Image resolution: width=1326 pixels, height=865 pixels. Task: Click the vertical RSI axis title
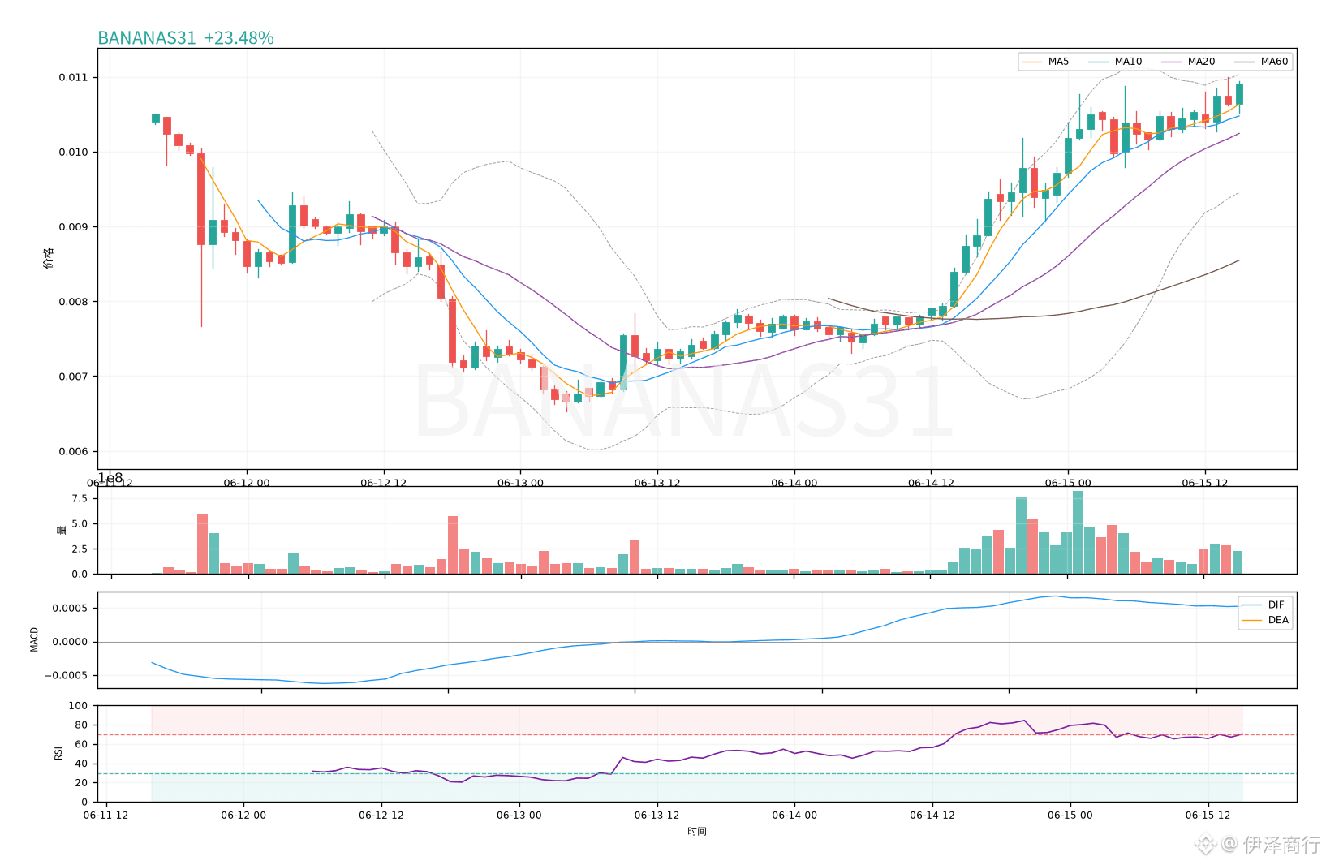point(58,754)
